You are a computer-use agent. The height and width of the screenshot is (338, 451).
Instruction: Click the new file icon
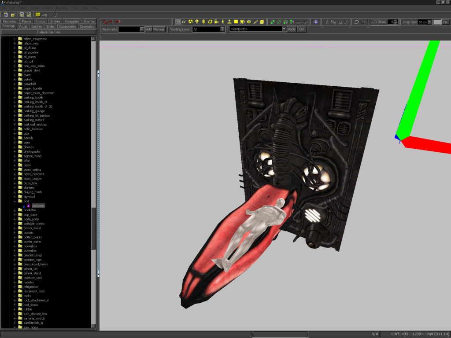point(6,15)
